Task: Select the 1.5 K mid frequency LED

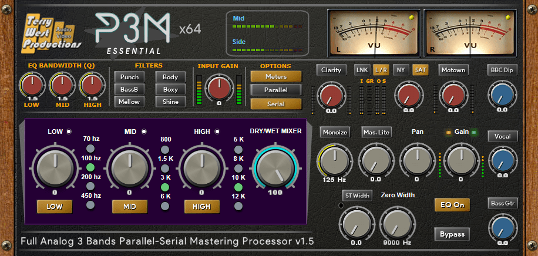Action: pyautogui.click(x=165, y=169)
